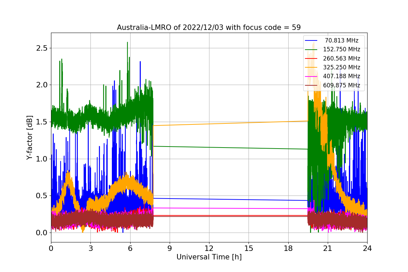Click the y-axis tick label '2.5'
Viewport: 408px width, 272px height.
[x=41, y=48]
